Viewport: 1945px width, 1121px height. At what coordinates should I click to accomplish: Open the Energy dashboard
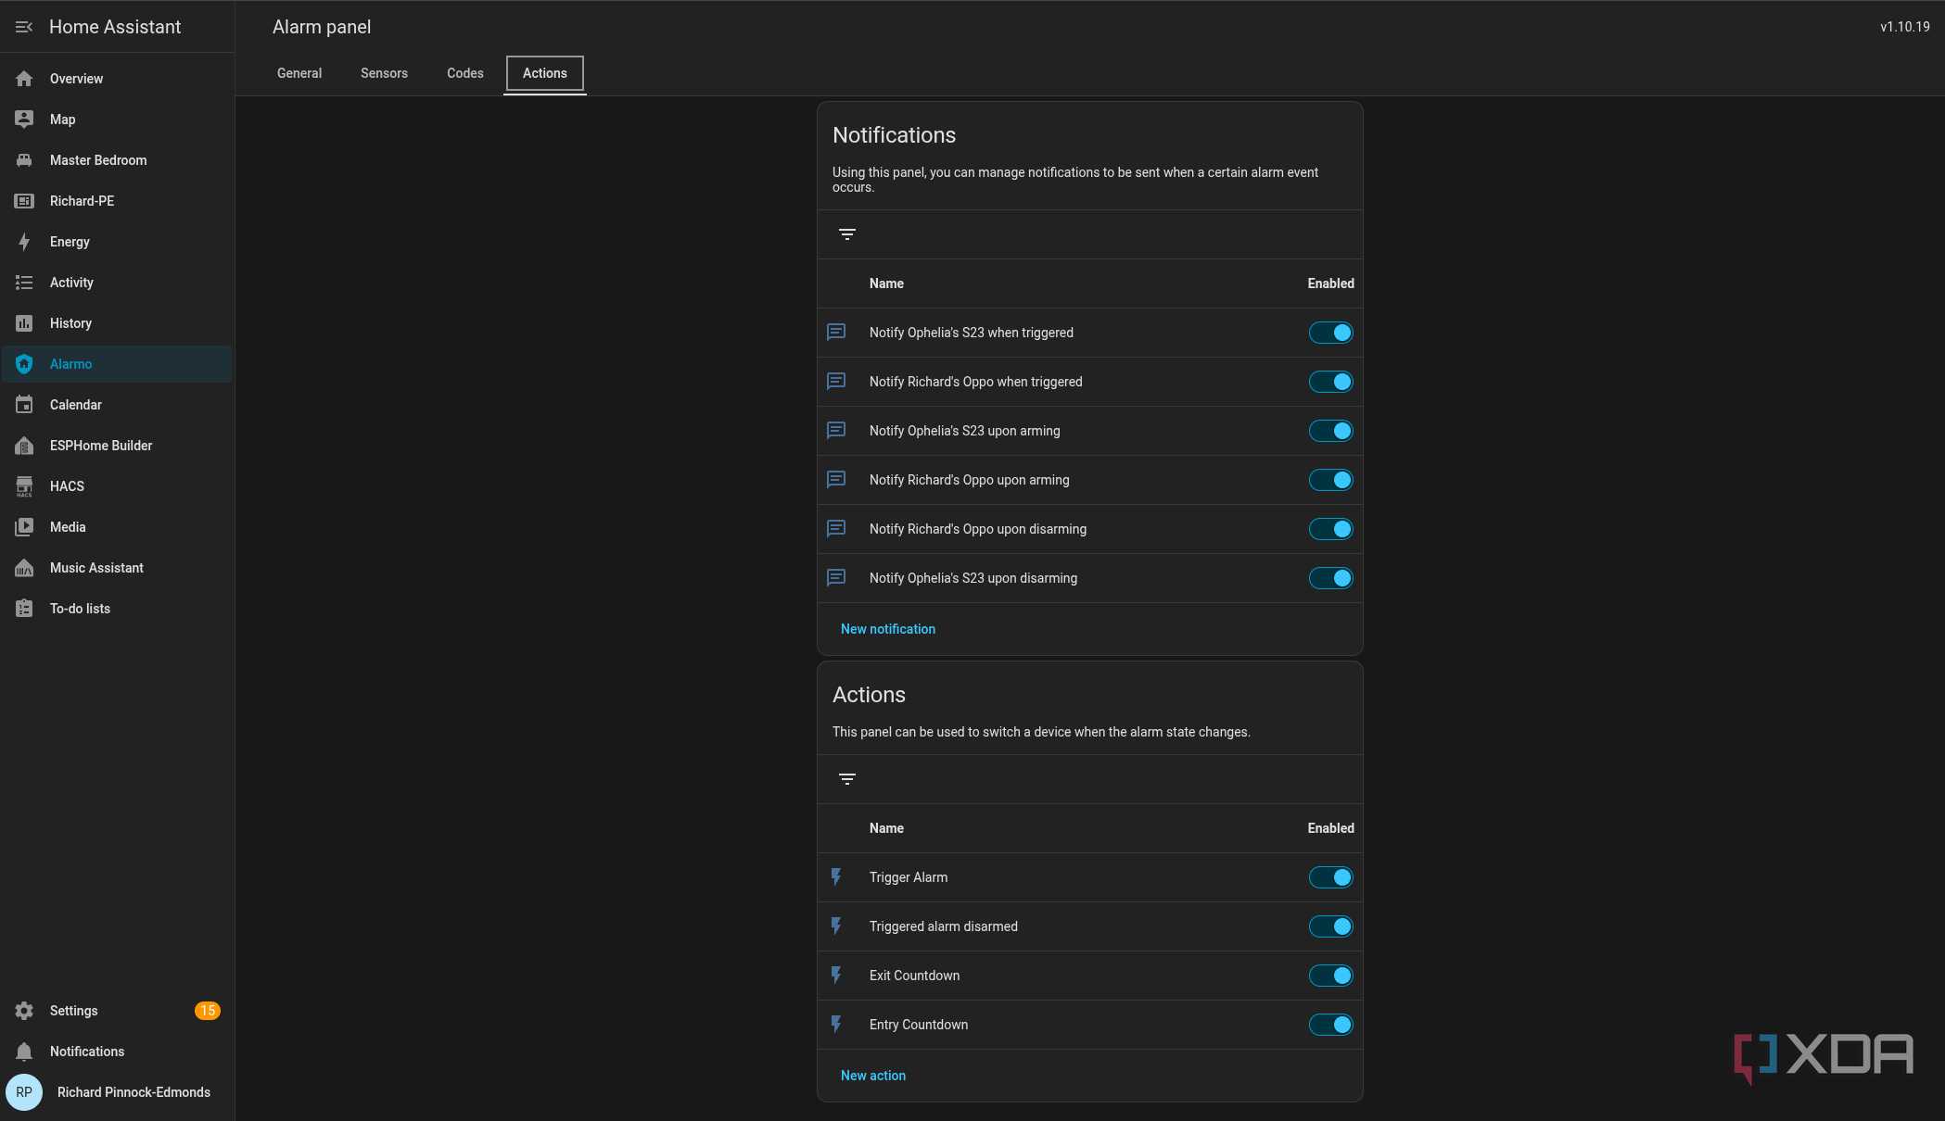[x=117, y=242]
